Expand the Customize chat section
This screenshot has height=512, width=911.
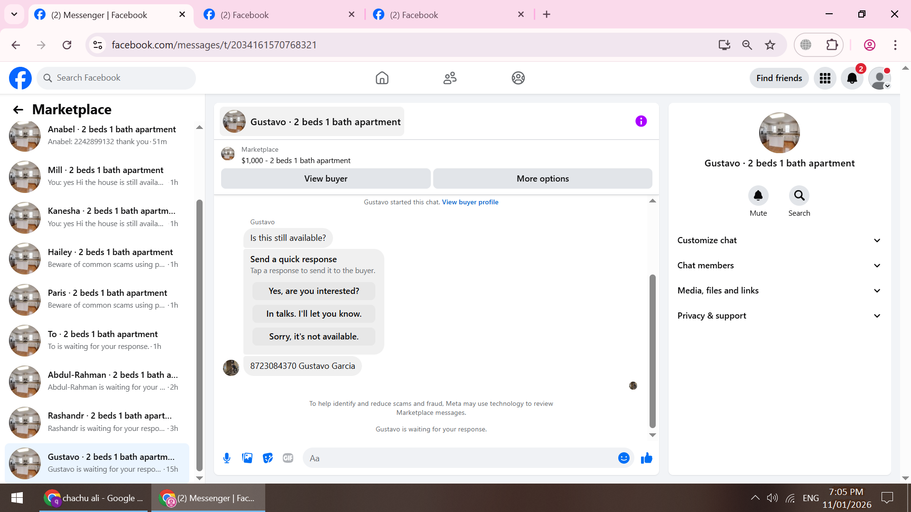coord(779,240)
